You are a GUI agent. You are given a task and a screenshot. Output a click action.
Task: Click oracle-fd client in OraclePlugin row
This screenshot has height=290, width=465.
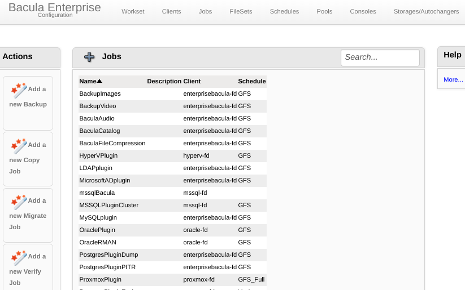[195, 230]
